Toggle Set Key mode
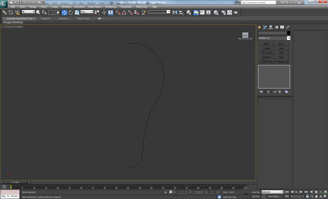 pos(256,196)
